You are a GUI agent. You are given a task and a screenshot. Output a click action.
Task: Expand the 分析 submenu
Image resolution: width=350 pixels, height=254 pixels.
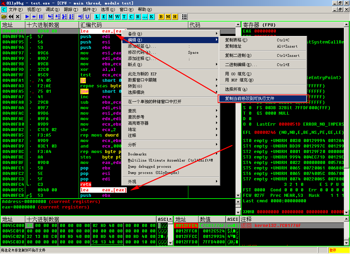(171, 145)
